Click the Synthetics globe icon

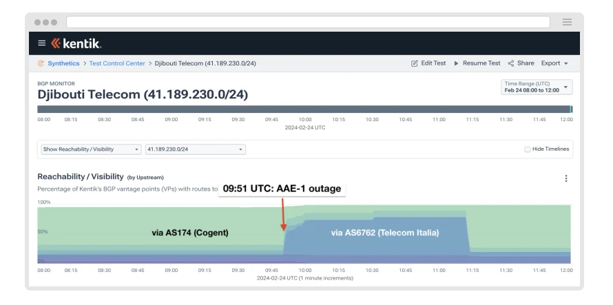[41, 63]
